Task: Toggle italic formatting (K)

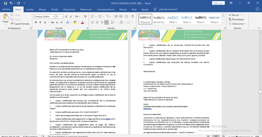Action: (40, 22)
